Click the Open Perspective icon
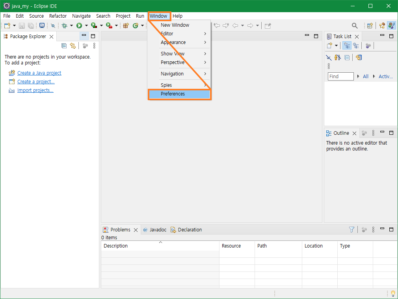Viewport: 398px width, 299px height. pos(370,26)
